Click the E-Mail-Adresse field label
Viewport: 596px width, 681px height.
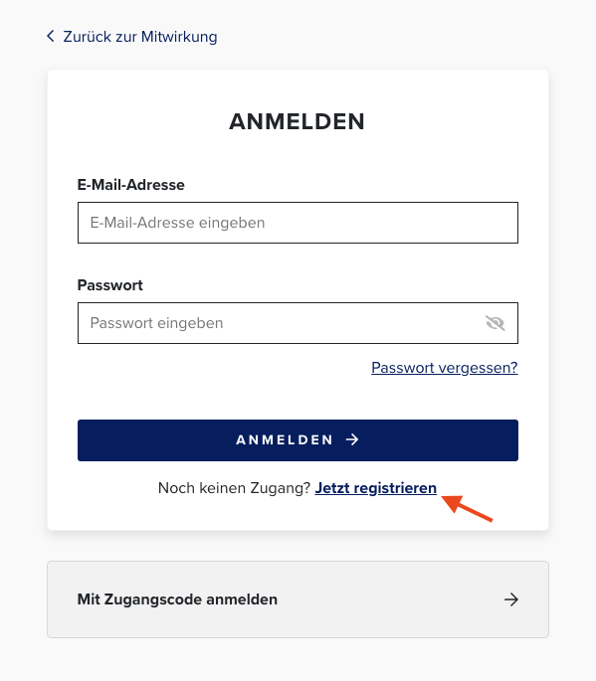[131, 185]
